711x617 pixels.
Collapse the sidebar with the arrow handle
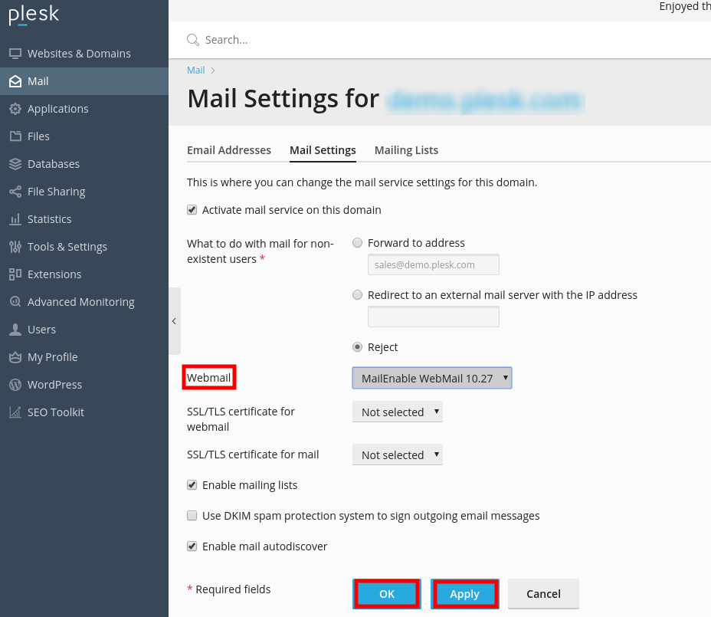pos(175,321)
